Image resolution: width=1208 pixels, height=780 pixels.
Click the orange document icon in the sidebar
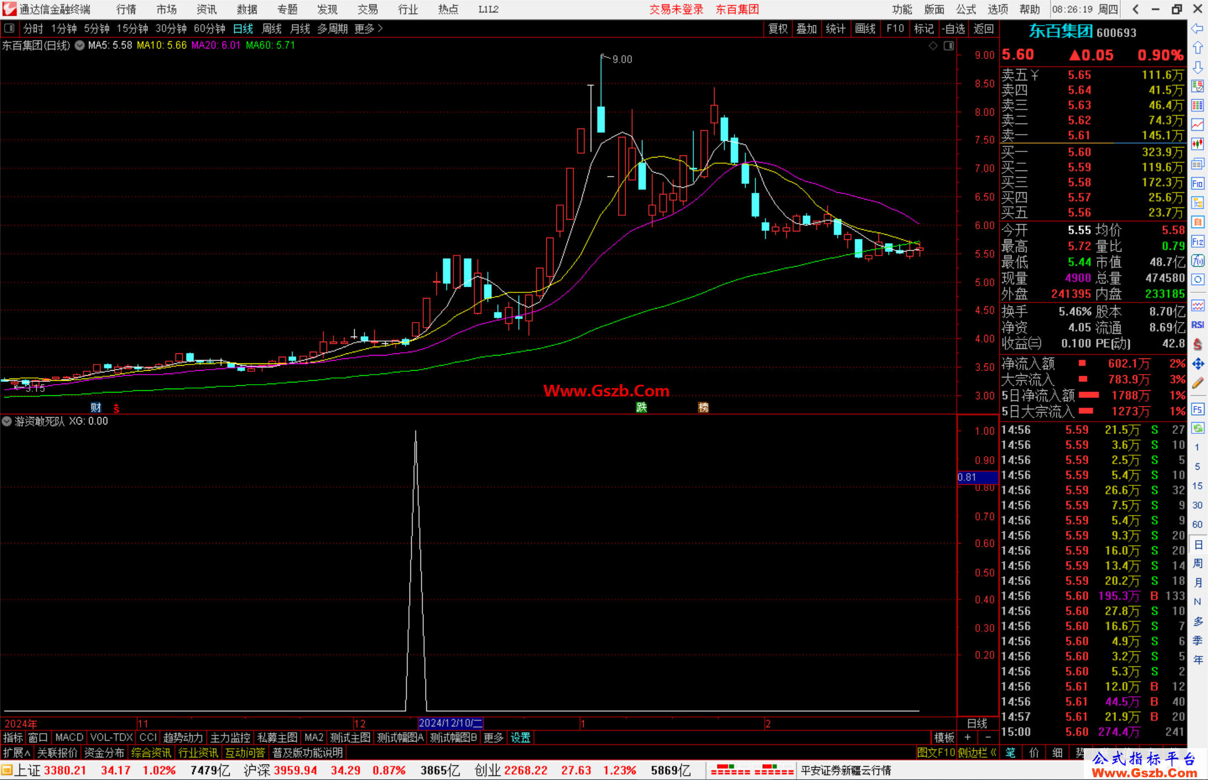[x=1197, y=222]
